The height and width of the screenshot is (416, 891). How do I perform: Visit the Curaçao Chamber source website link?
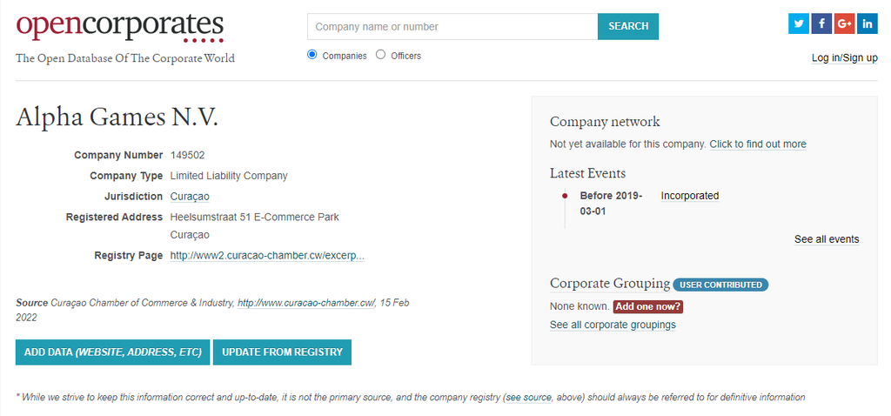[x=305, y=303]
